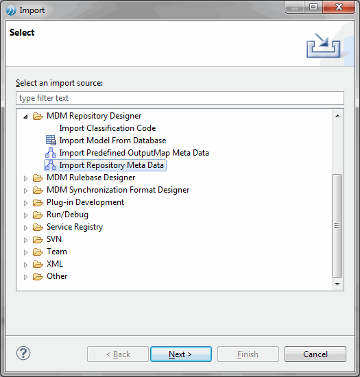Screen dimensions: 360x377
Task: Select MDM Synchronization Format Designer item
Action: pos(118,190)
